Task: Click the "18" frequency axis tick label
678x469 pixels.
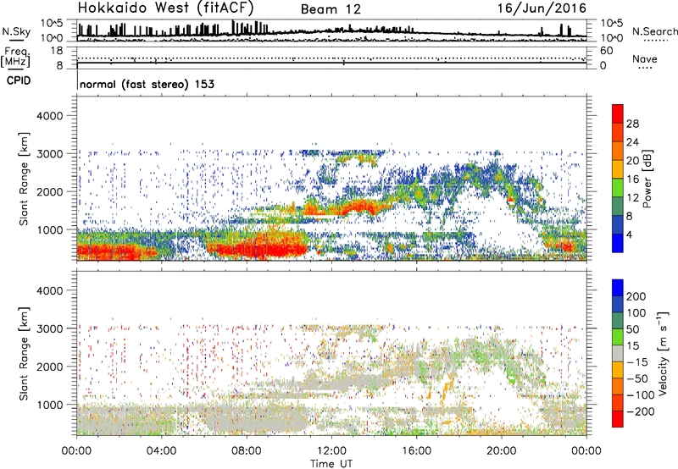Action: click(x=57, y=51)
